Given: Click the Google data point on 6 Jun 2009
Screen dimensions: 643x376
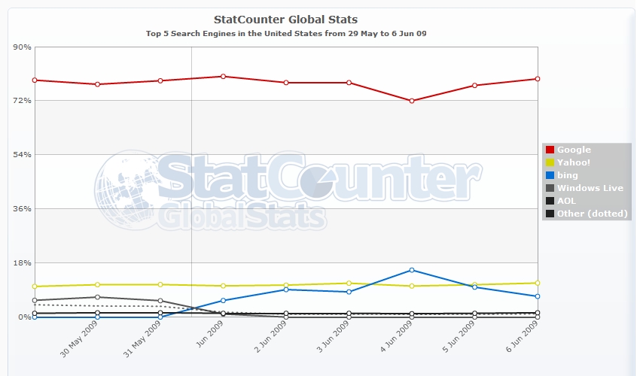Looking at the screenshot, I should click(x=538, y=79).
